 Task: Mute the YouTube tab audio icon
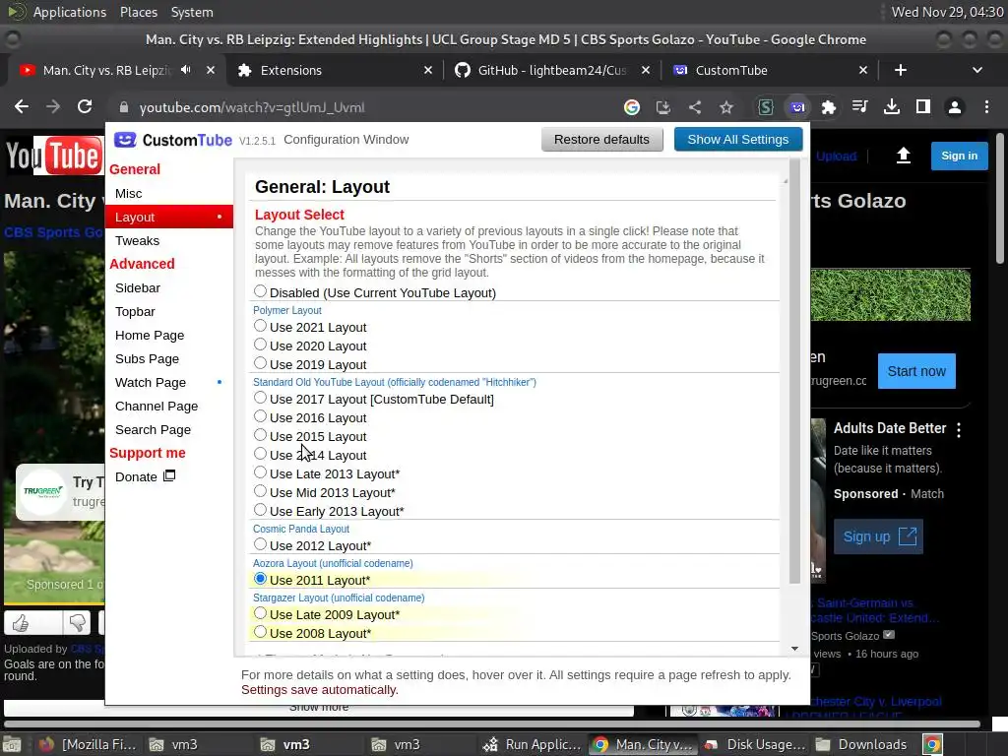click(x=186, y=70)
